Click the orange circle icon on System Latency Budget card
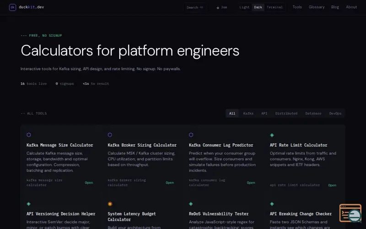366x229 pixels. [110, 204]
